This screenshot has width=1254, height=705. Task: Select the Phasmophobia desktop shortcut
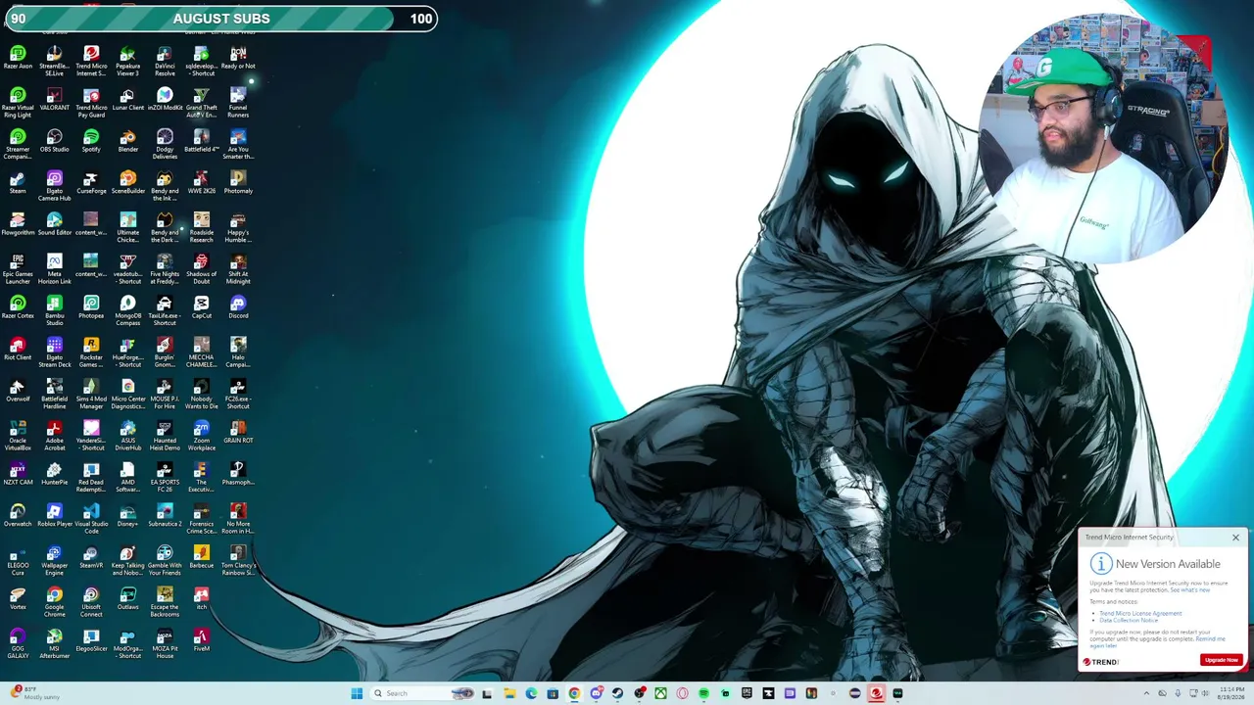tap(238, 474)
